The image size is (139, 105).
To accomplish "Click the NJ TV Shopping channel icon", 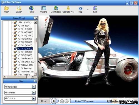I will pyautogui.click(x=15, y=68).
